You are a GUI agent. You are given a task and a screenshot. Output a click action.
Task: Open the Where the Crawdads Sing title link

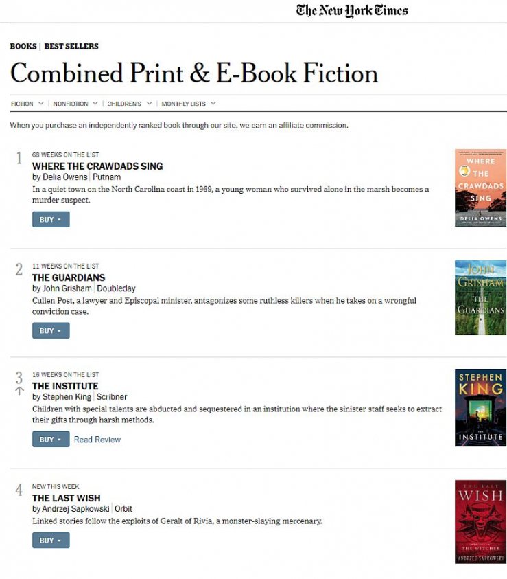coord(97,166)
